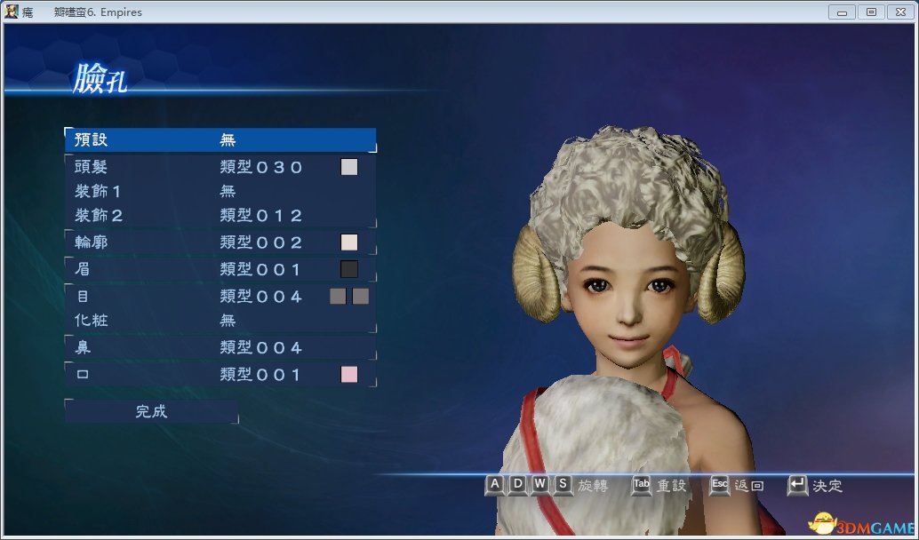
Task: Click the 完成 finish button
Action: [x=152, y=411]
